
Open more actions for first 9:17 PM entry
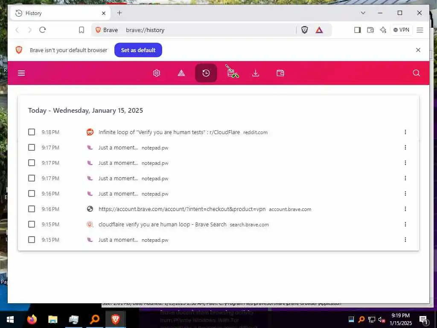[x=405, y=147]
